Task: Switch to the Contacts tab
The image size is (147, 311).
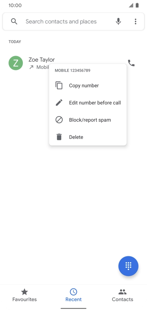Action: pyautogui.click(x=122, y=295)
